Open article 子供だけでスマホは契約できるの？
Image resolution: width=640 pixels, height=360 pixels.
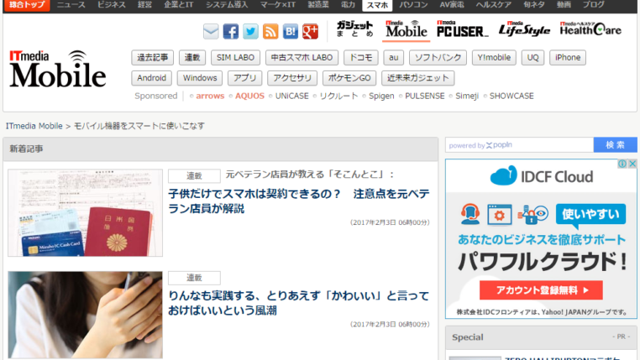tap(299, 201)
